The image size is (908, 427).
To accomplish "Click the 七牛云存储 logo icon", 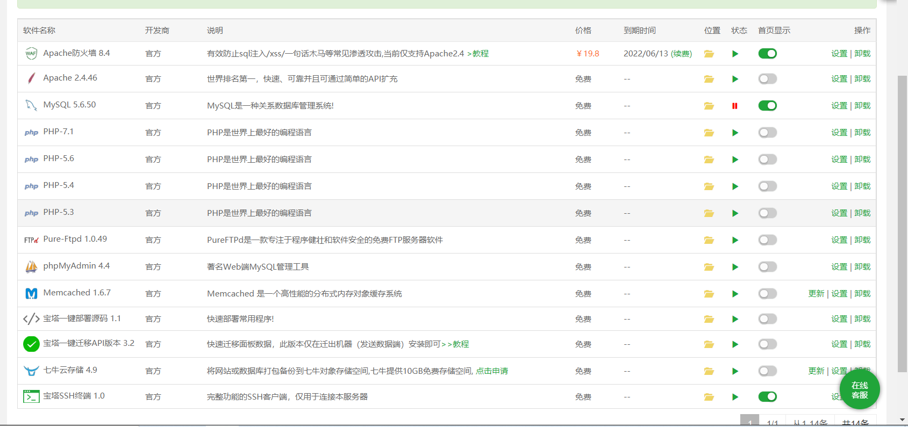I will tap(31, 371).
